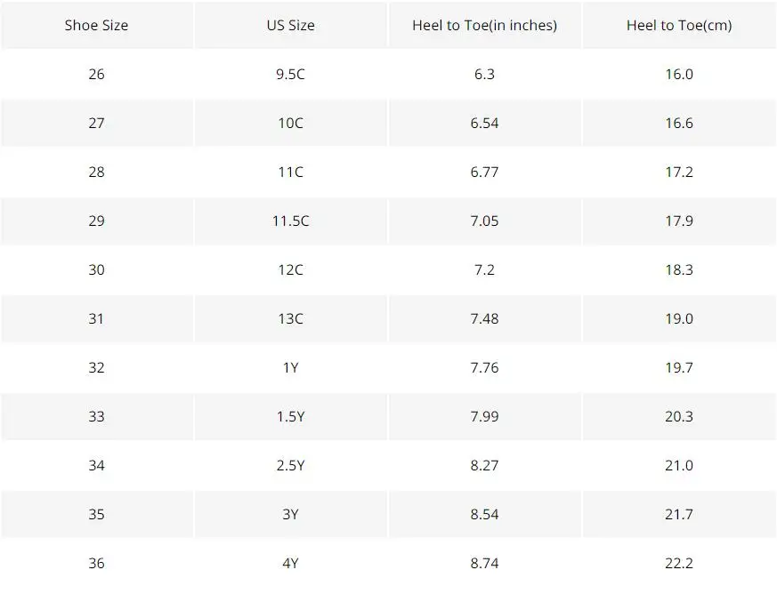Select the 7.48 inches value
The image size is (777, 594).
pyautogui.click(x=485, y=318)
